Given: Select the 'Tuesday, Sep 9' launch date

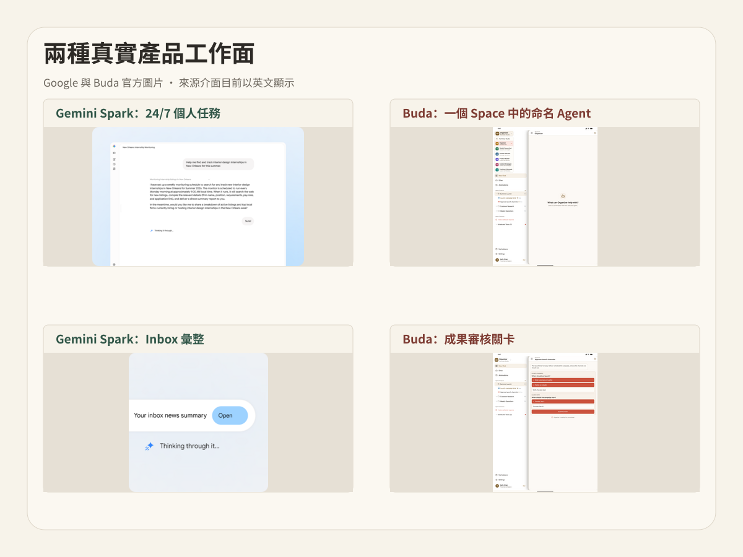Looking at the screenshot, I should click(563, 401).
